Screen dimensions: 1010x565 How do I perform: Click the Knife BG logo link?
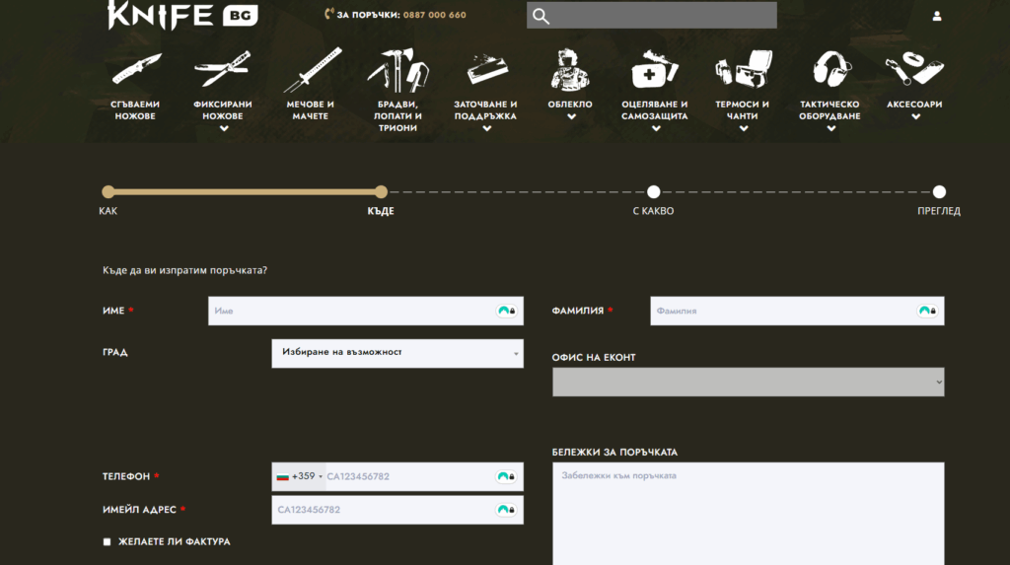point(182,16)
